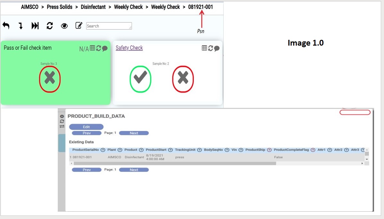Viewport: 384px width, 219px height.
Task: Open help icon for Plant column
Action: 120,150
